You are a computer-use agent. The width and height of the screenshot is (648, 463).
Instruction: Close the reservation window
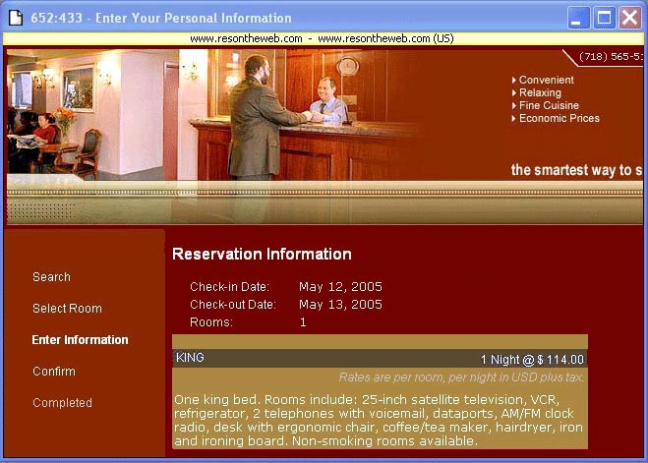(x=628, y=17)
